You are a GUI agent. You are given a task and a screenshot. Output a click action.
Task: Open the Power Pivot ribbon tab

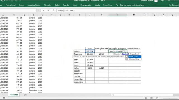pyautogui.click(x=108, y=5)
